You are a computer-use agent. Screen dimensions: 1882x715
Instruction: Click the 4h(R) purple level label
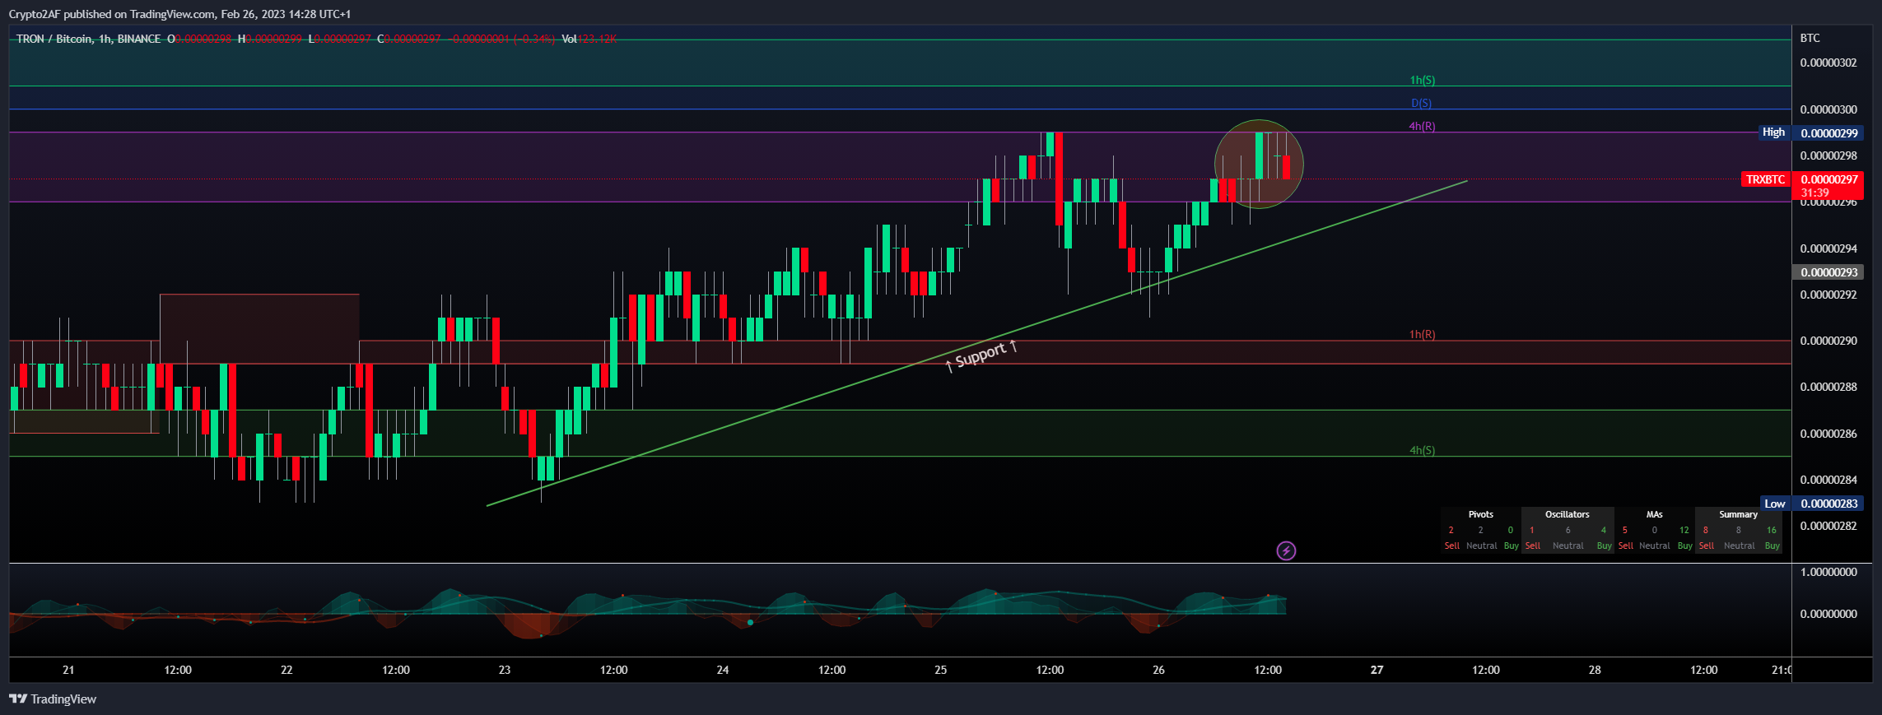[1422, 126]
